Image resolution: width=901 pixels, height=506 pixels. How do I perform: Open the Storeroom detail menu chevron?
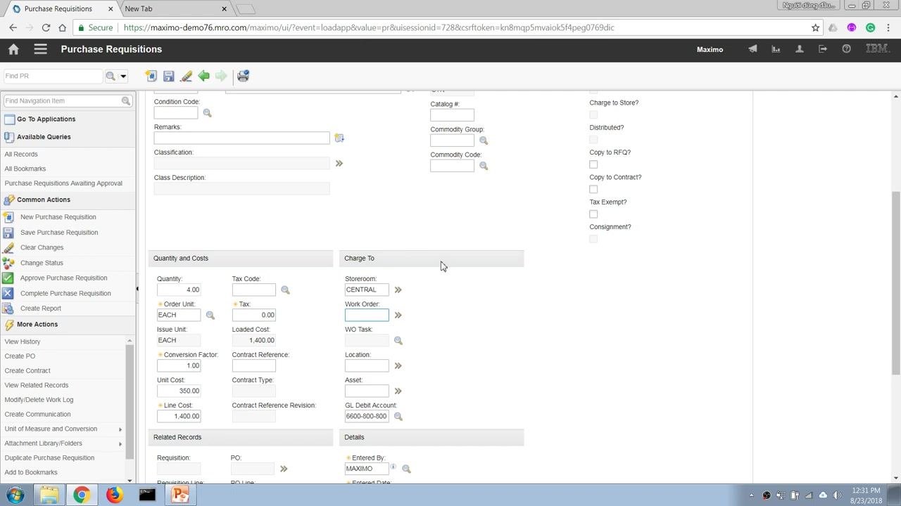[398, 290]
